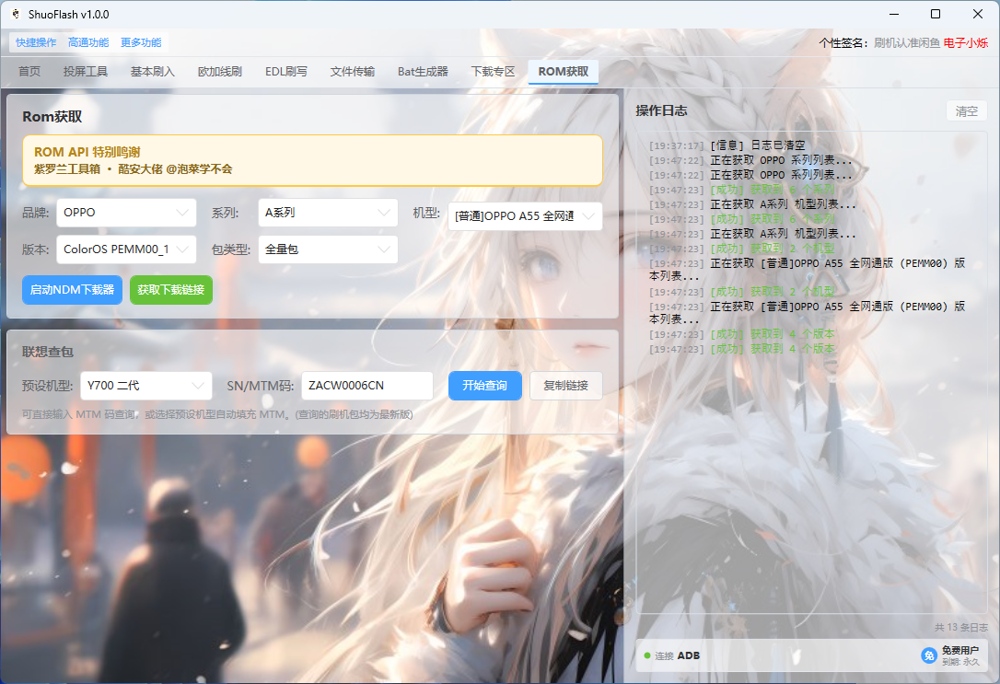Image resolution: width=1000 pixels, height=684 pixels.
Task: Expand the 系列 A系列 dropdown
Action: pyautogui.click(x=328, y=213)
